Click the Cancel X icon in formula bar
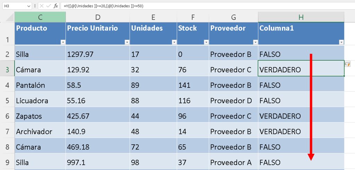The height and width of the screenshot is (170, 355). [x=41, y=6]
